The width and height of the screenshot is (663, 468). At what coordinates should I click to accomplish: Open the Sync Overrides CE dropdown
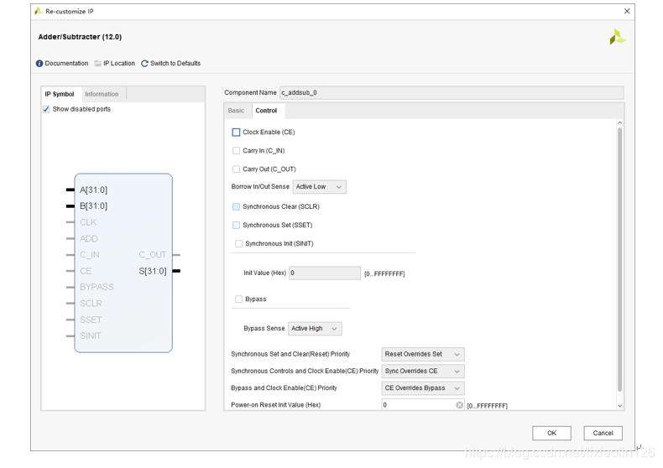[x=423, y=371]
